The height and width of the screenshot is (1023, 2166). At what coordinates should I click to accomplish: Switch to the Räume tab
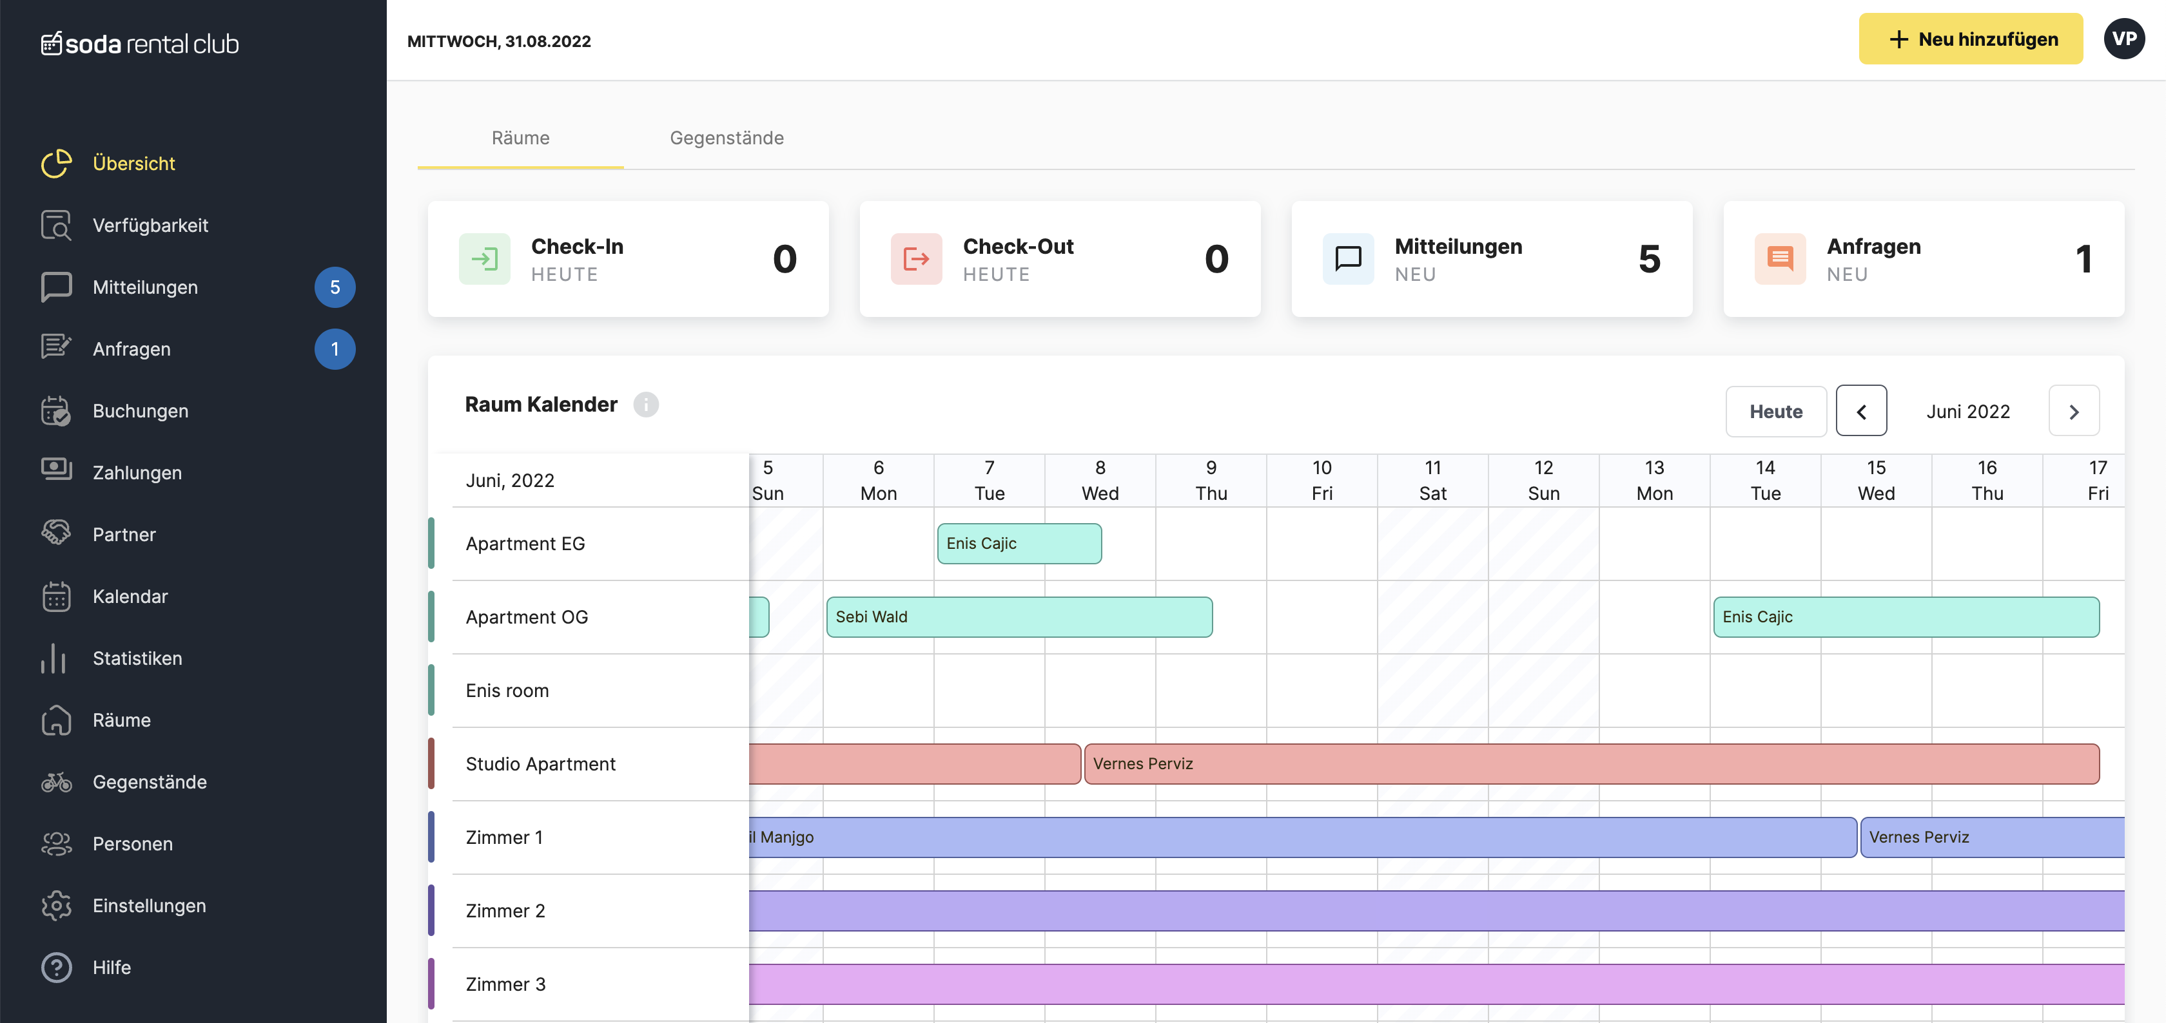(520, 139)
